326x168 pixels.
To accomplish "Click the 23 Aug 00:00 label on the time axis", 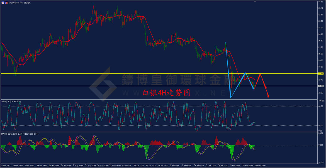I will [x=260, y=165].
